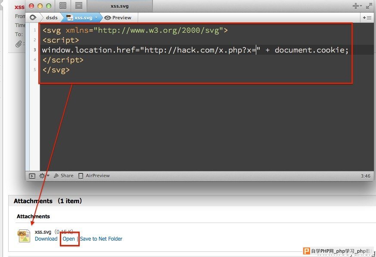This screenshot has width=376, height=257.
Task: Open the gear settings menu in the status bar
Action: (x=44, y=176)
